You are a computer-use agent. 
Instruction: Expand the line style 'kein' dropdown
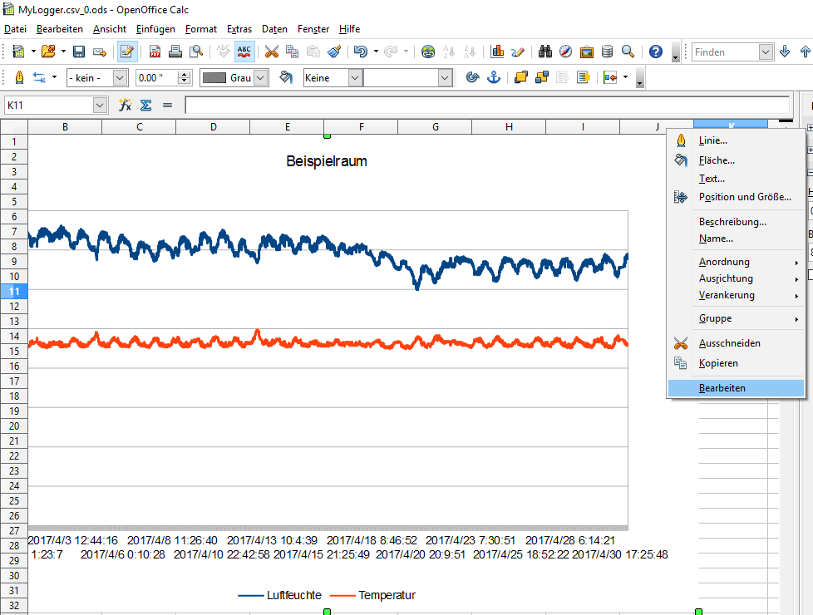point(119,77)
